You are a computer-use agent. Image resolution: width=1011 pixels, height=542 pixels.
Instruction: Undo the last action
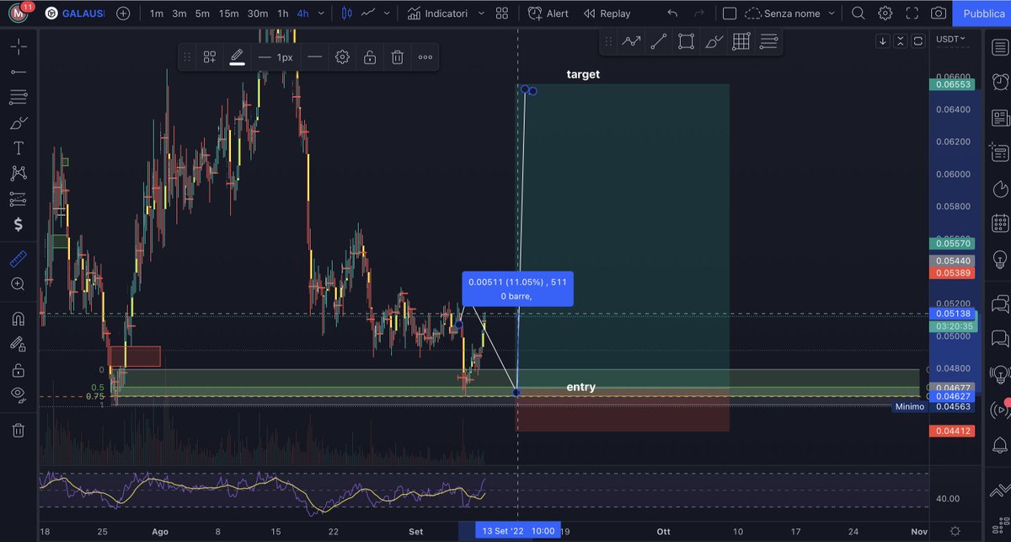pos(671,13)
